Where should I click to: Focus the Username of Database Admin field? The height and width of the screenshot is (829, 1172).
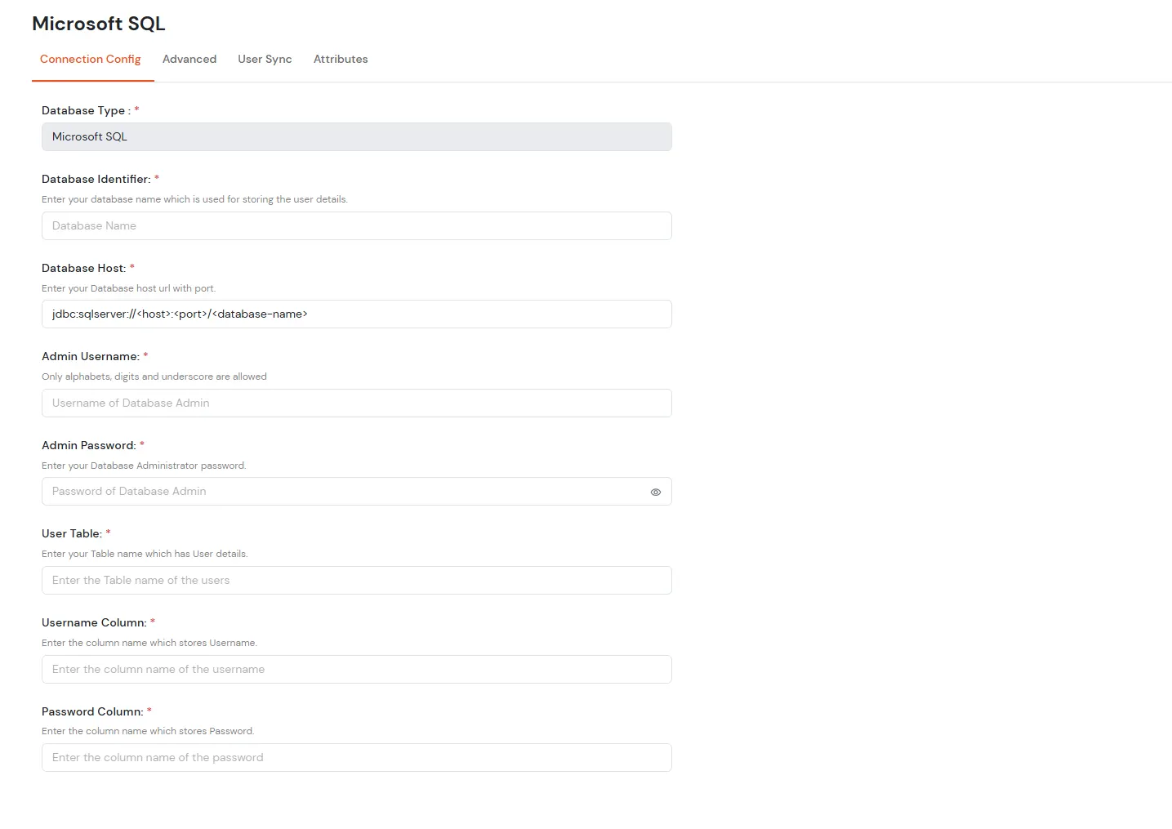357,403
